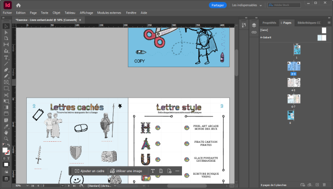Open the Tableau menu
333x189 pixels.
(x=70, y=13)
